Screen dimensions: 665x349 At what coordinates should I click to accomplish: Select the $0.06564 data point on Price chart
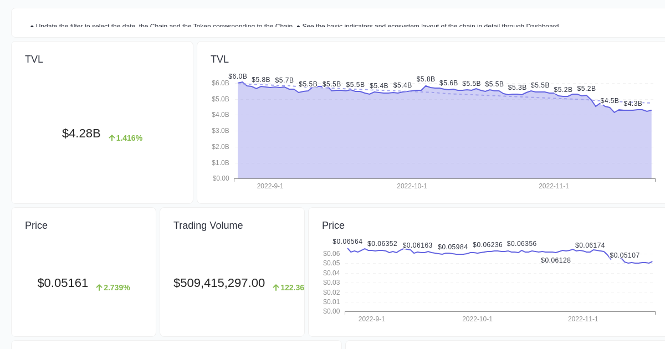pos(347,242)
